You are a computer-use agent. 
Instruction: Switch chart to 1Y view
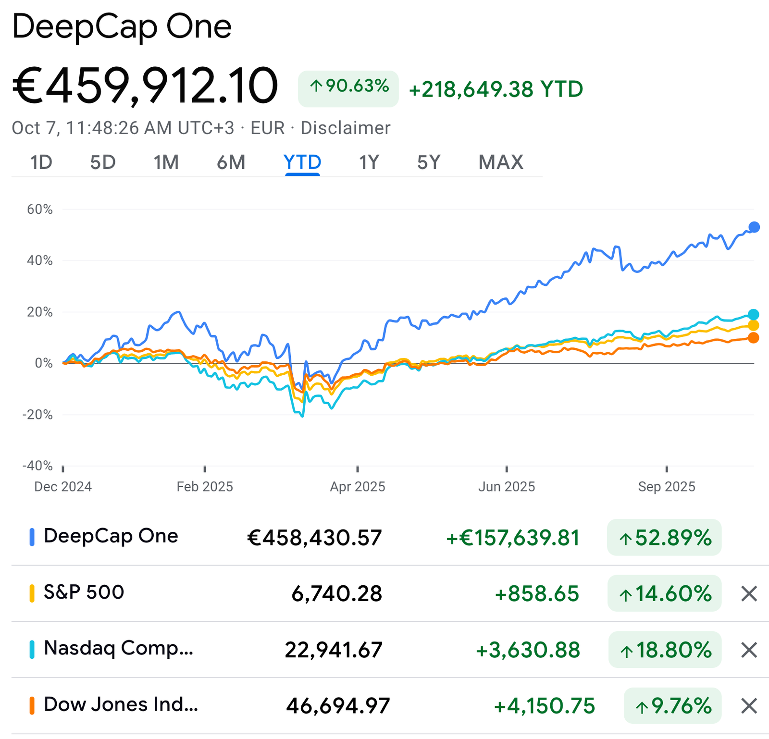pyautogui.click(x=368, y=162)
